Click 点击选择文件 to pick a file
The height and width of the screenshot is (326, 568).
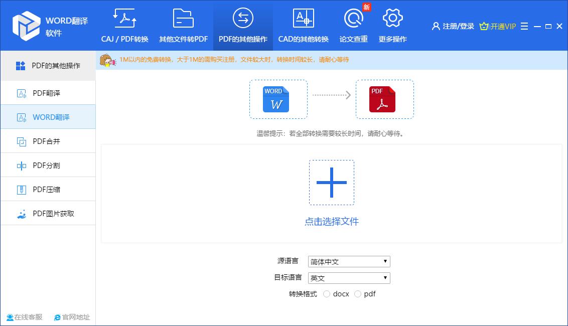coord(331,221)
